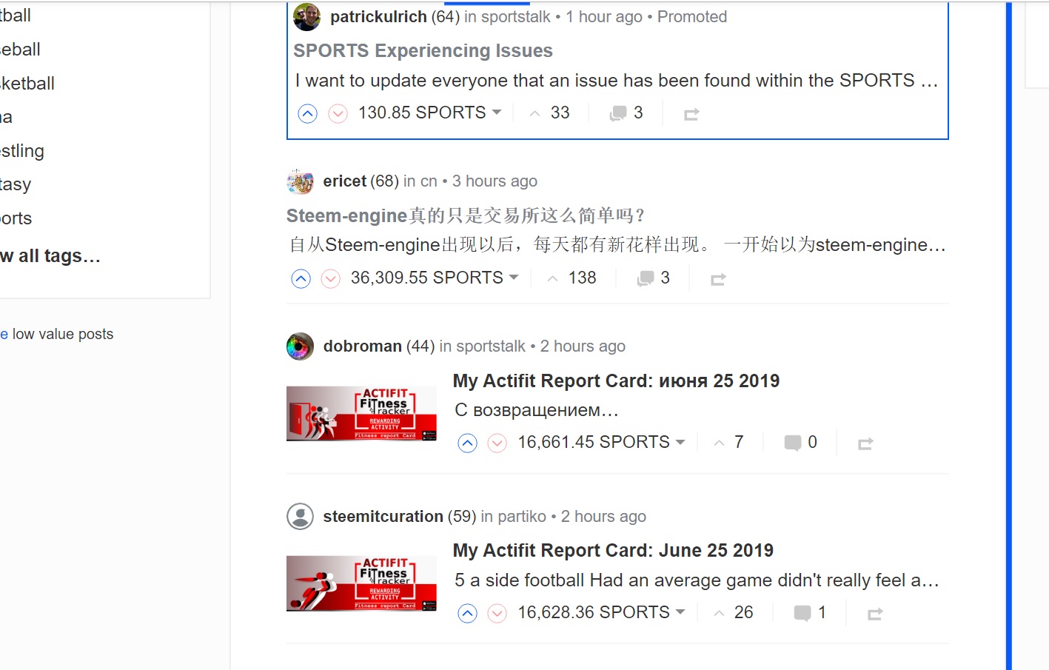Downvote patrickulrich's promoted post
Viewport: 1049px width, 670px height.
click(338, 113)
